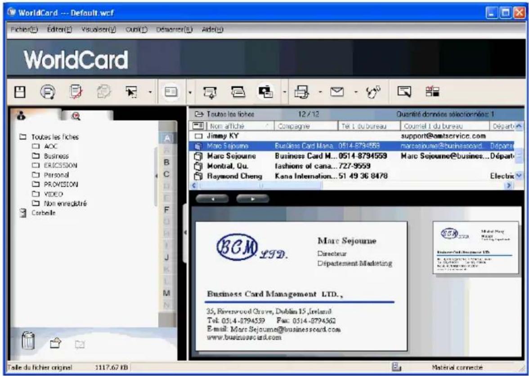Select the AOC folder
Viewport: 529px width, 376px height.
click(x=50, y=146)
